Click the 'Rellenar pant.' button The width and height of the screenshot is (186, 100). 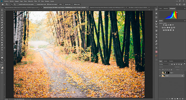click(77, 4)
